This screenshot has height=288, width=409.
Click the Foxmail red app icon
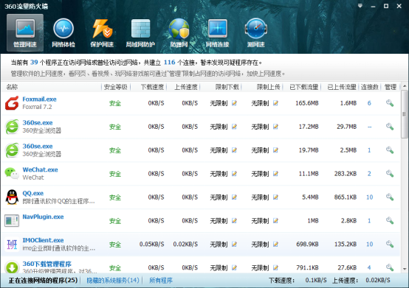click(x=12, y=103)
